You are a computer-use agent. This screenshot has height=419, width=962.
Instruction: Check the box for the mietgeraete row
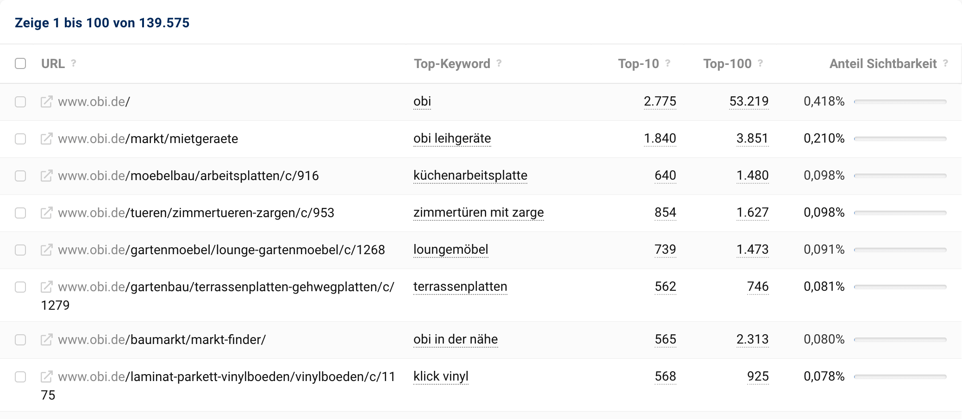pos(20,139)
